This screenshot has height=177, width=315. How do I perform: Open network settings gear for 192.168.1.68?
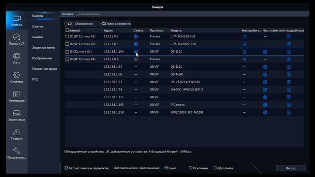point(265,74)
